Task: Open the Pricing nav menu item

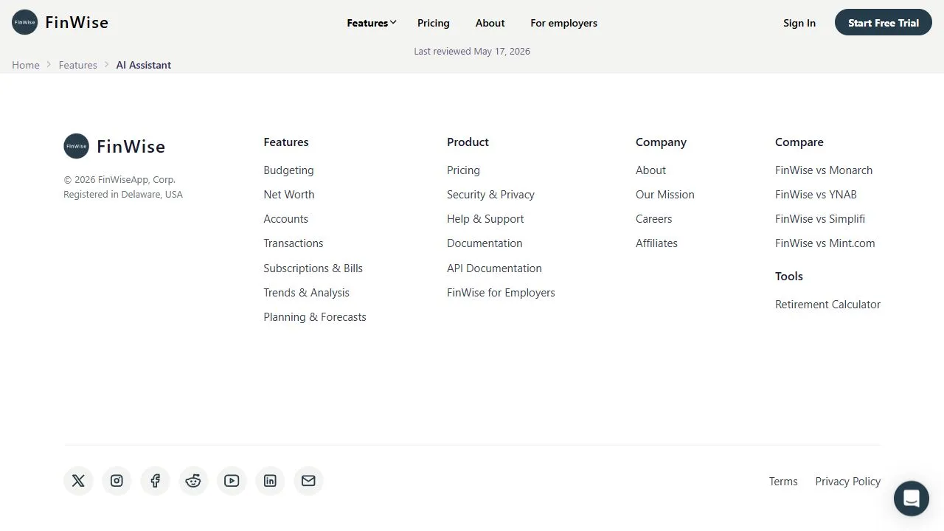Action: pyautogui.click(x=434, y=23)
